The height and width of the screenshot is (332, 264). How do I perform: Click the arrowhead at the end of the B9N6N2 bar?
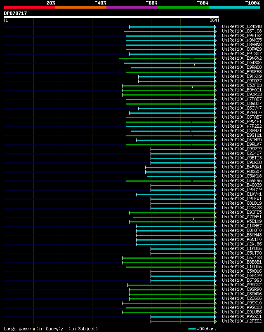click(x=215, y=58)
